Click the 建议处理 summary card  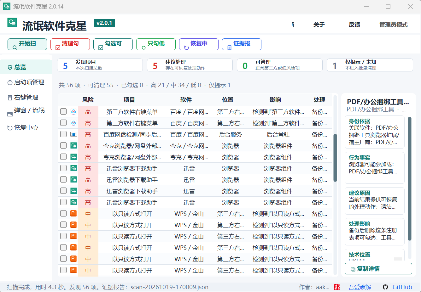point(190,65)
